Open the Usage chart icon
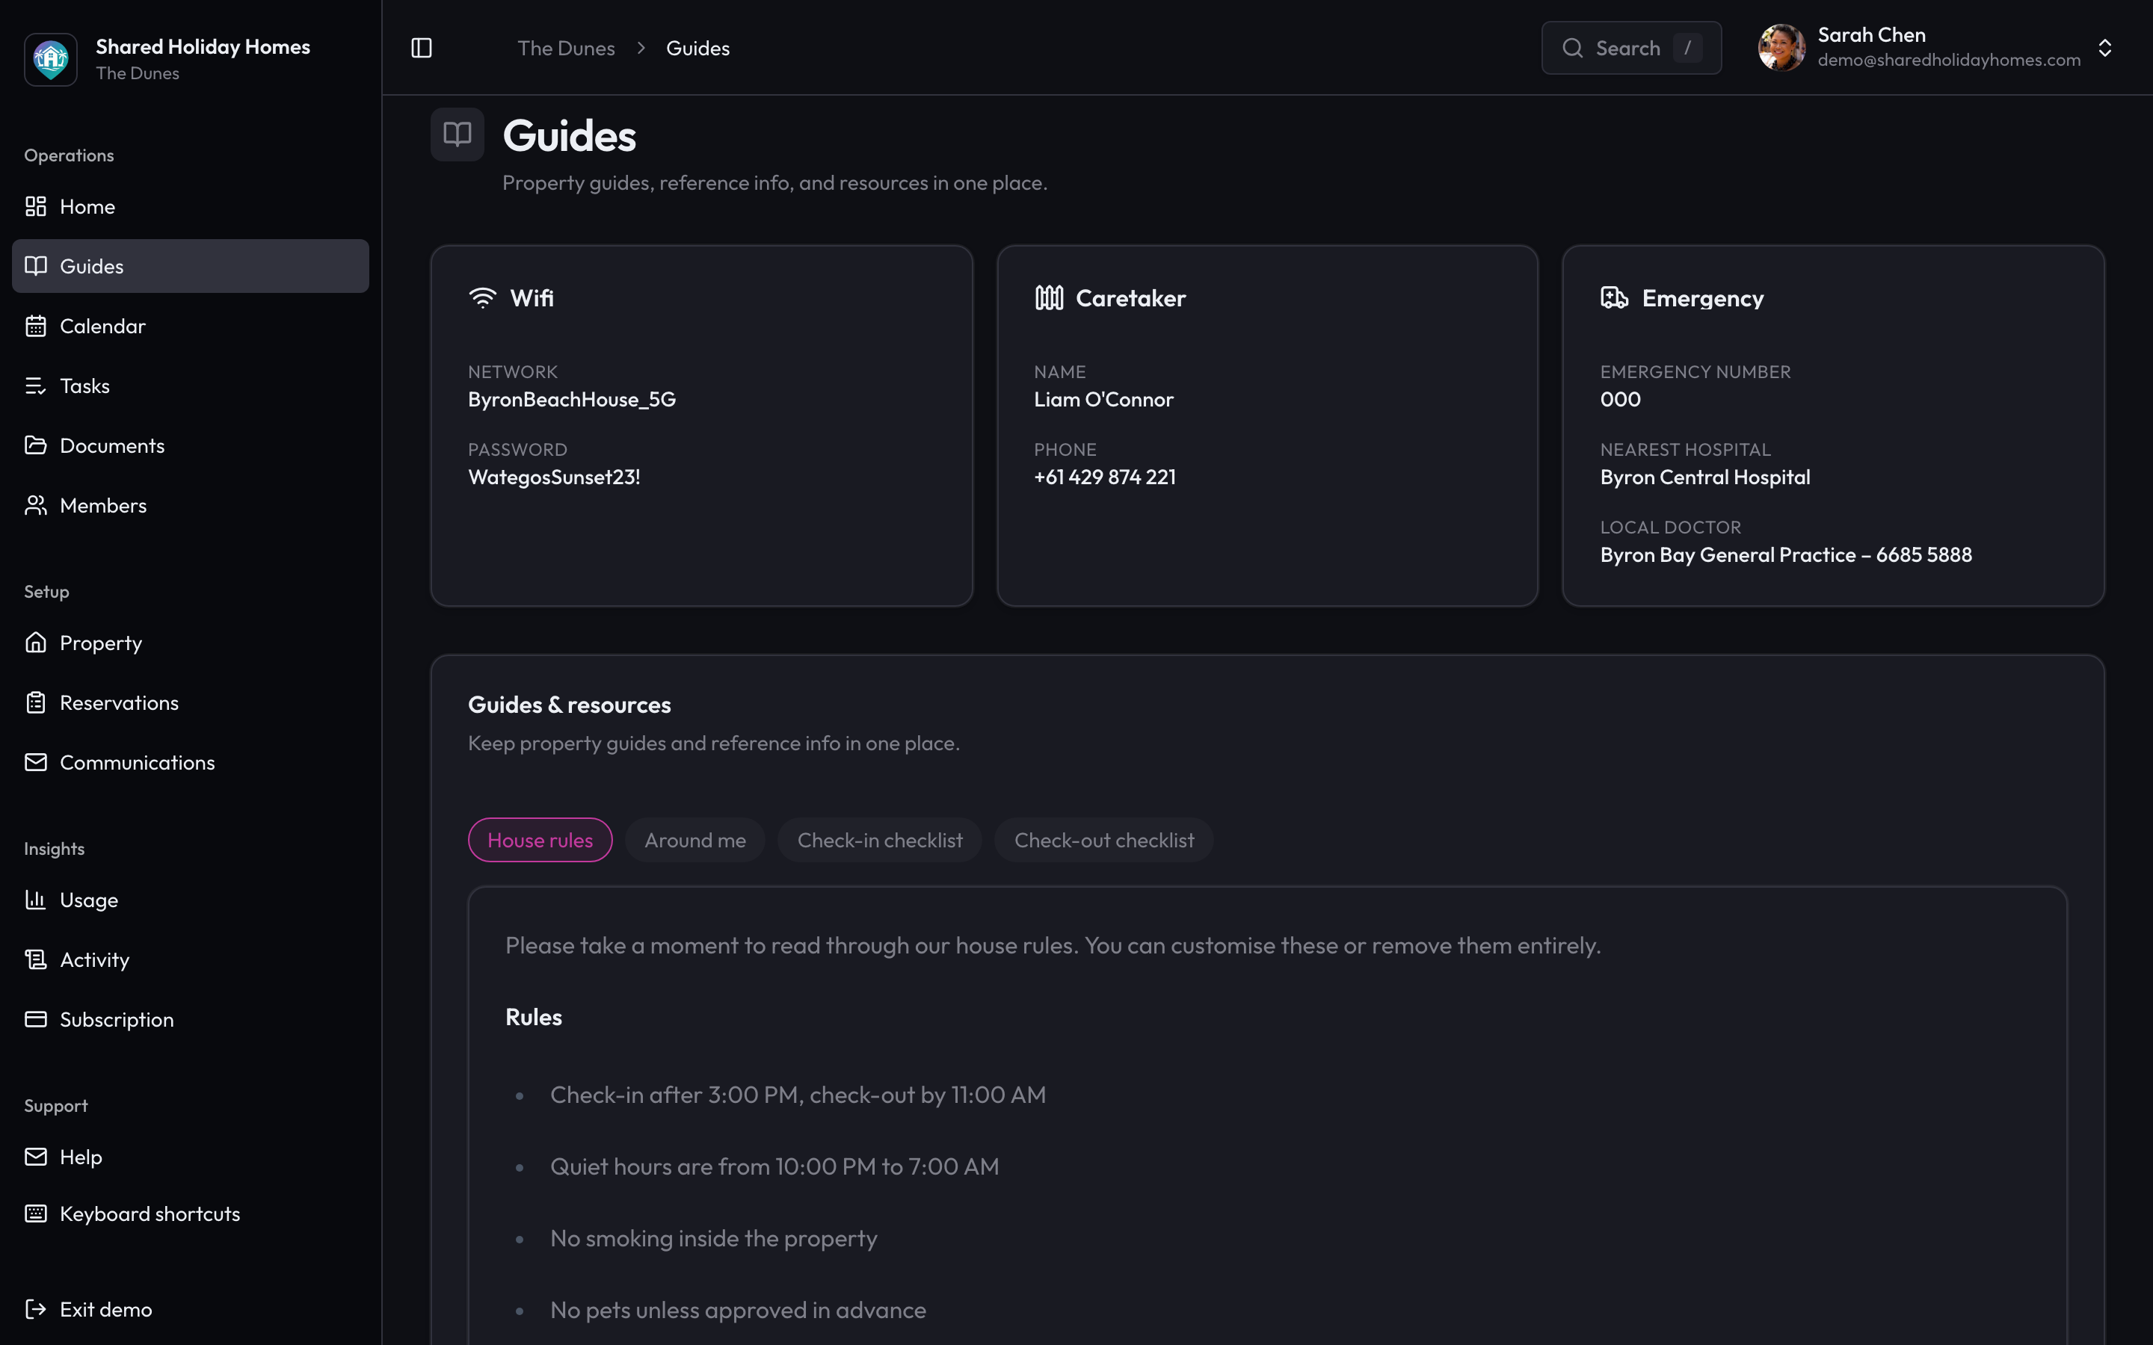Viewport: 2153px width, 1345px height. coord(36,900)
